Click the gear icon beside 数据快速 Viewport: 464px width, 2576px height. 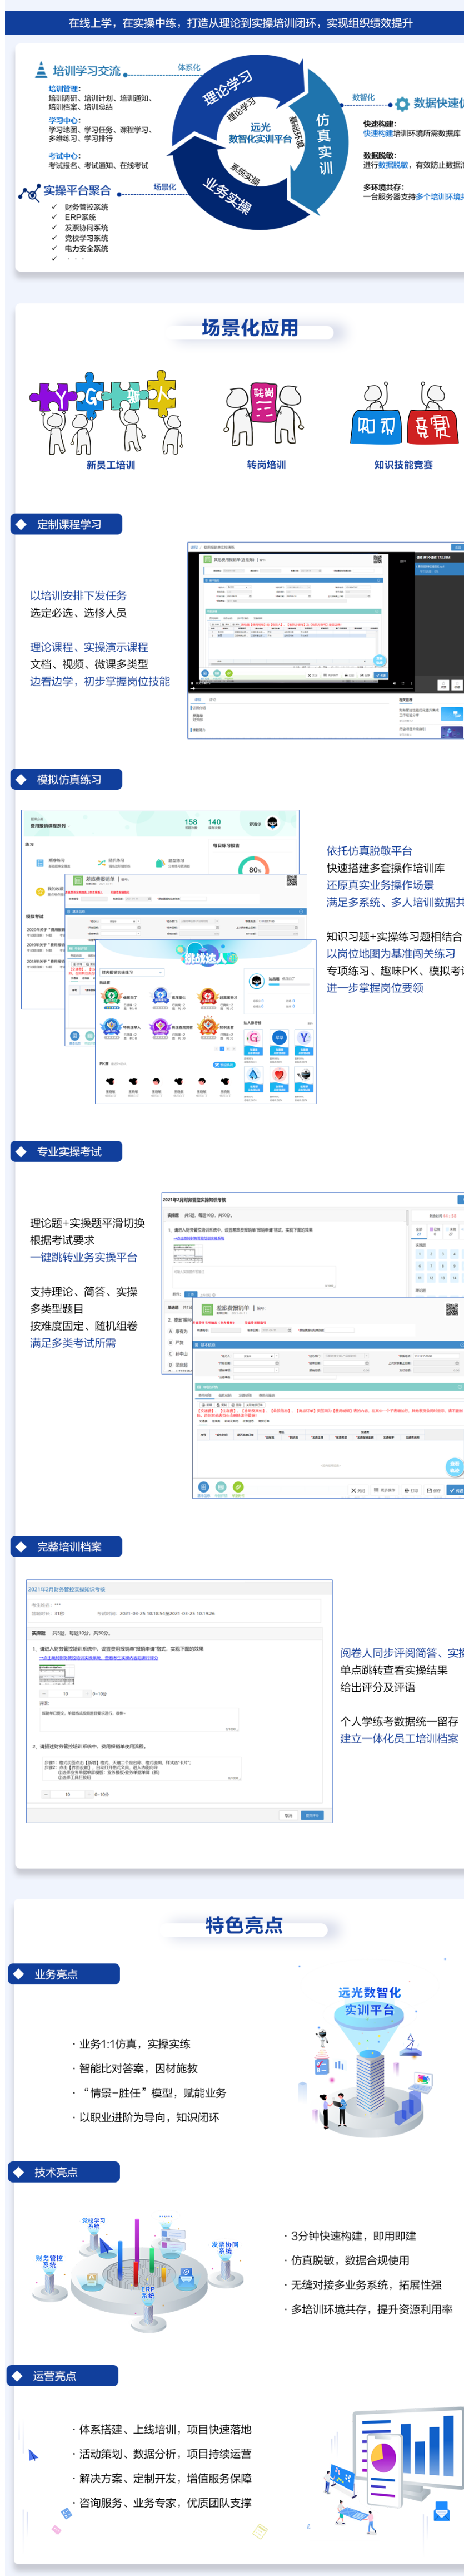tap(401, 103)
